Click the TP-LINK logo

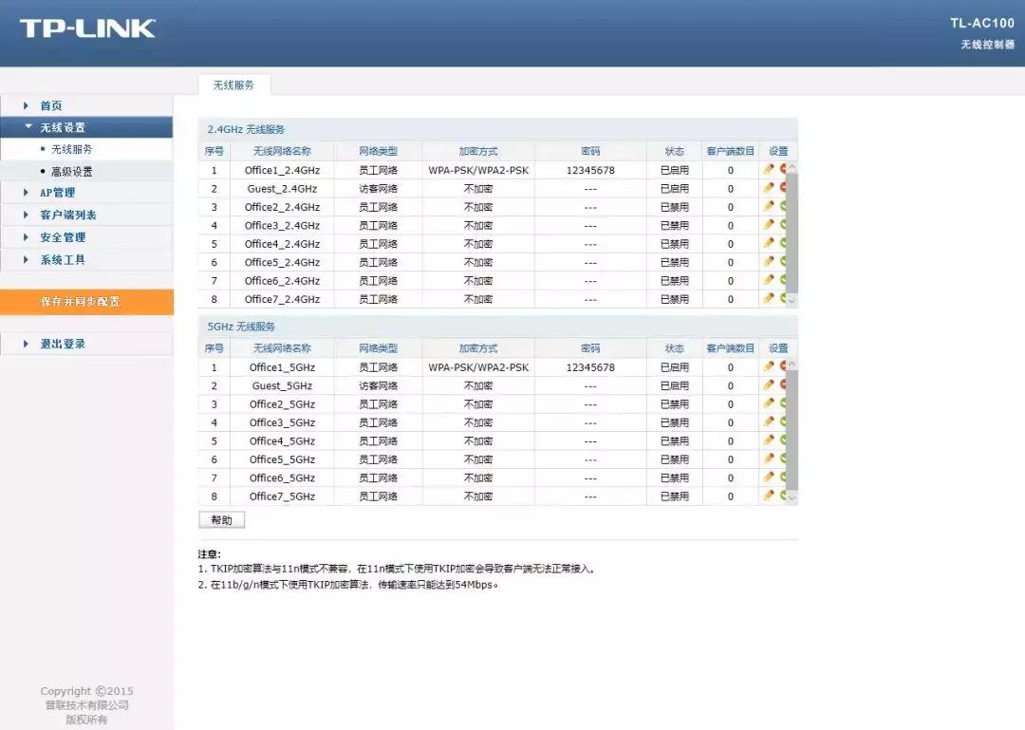(x=85, y=28)
